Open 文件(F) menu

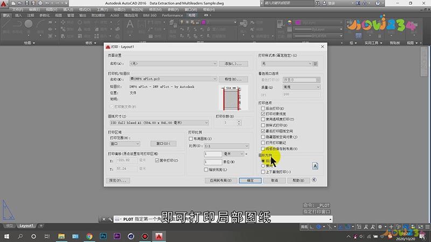click(x=18, y=10)
